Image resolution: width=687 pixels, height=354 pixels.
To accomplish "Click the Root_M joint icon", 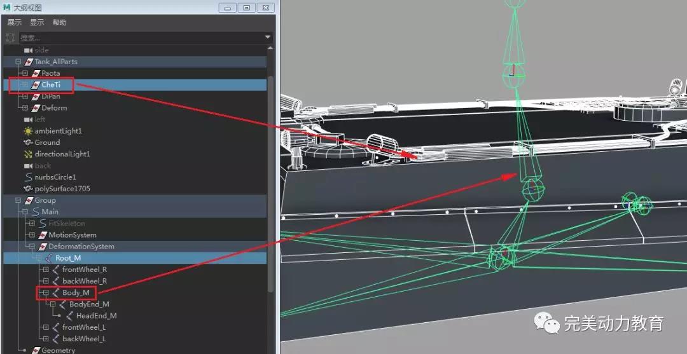I will [x=49, y=258].
